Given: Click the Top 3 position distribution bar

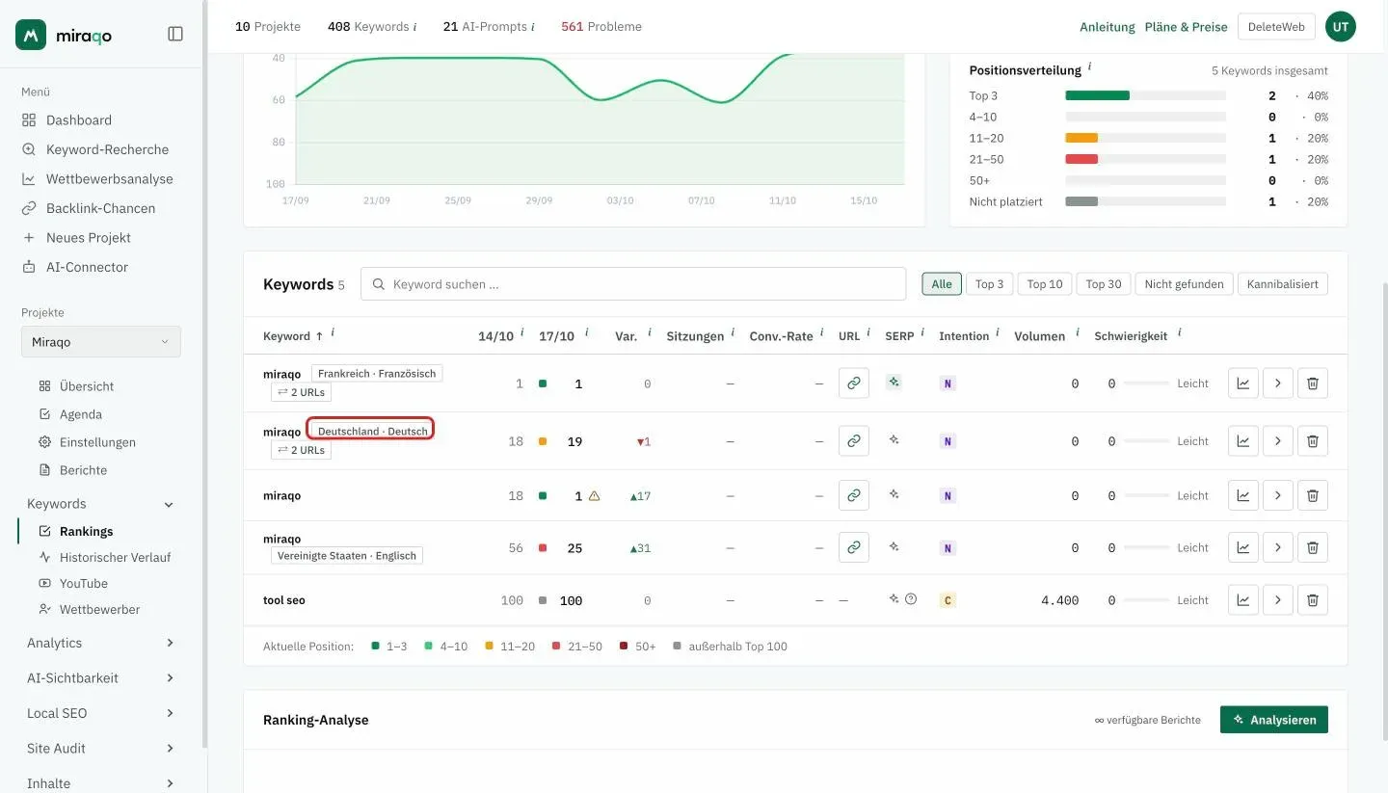Looking at the screenshot, I should pyautogui.click(x=1145, y=95).
